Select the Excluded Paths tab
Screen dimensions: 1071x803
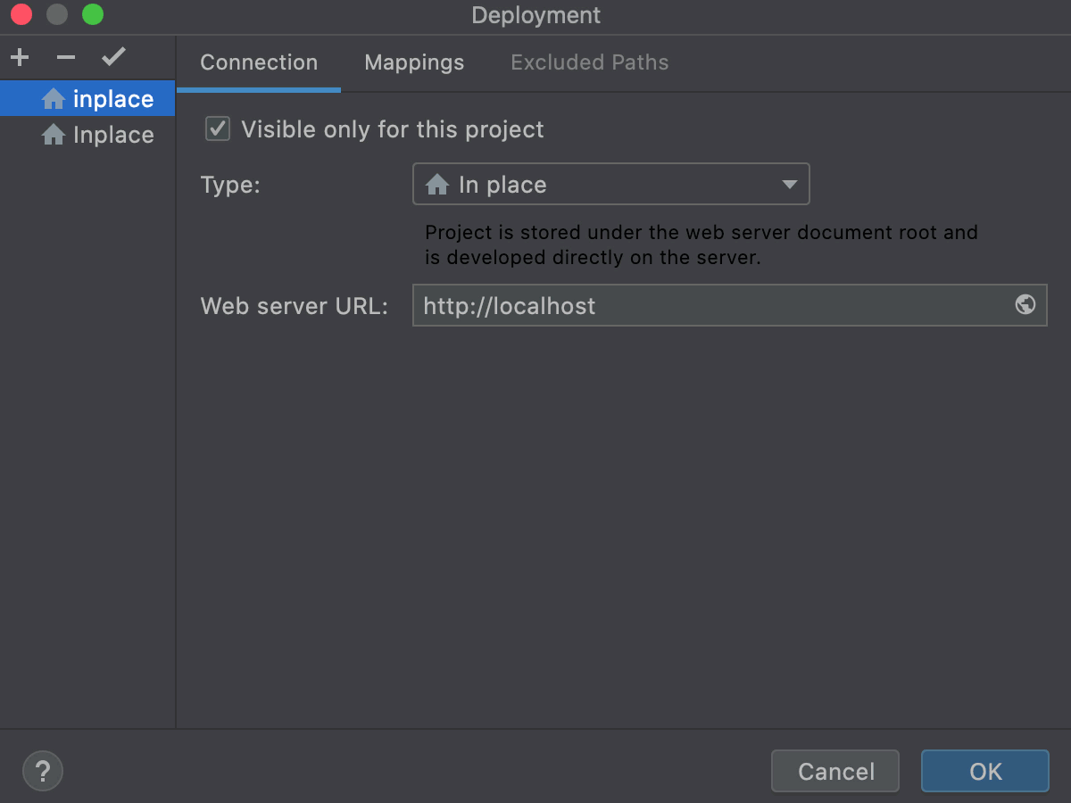(x=589, y=62)
